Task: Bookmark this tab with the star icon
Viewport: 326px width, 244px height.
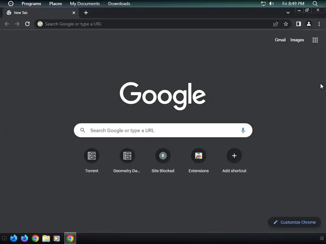Action: pyautogui.click(x=286, y=24)
